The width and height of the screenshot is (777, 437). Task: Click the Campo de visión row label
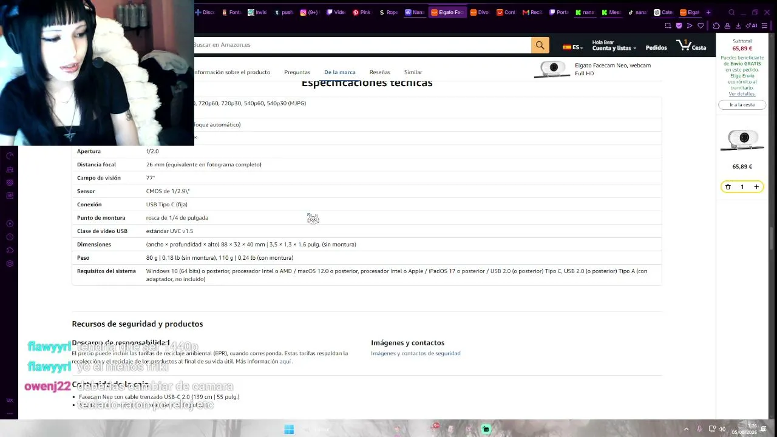point(99,178)
